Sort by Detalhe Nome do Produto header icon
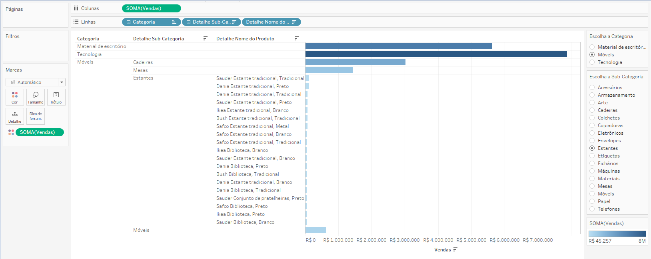651x259 pixels. tap(296, 38)
